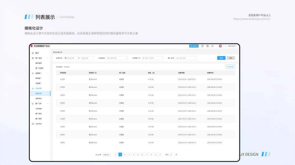The width and height of the screenshot is (295, 165).
Task: Click the 概况 overview icon
Action: [33, 53]
